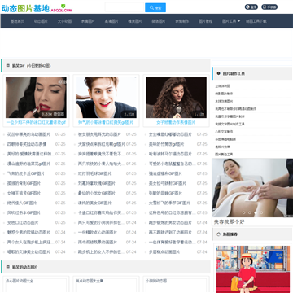The height and width of the screenshot is (293, 293).
Task: Focus the search input field
Action: 125,7
